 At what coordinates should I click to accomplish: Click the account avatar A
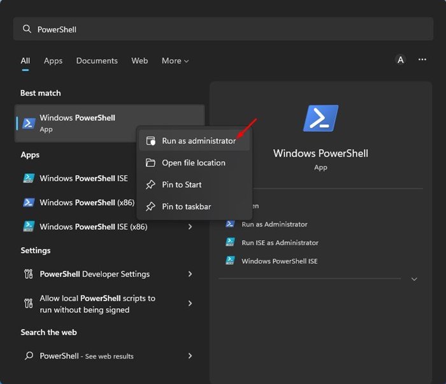click(x=401, y=60)
